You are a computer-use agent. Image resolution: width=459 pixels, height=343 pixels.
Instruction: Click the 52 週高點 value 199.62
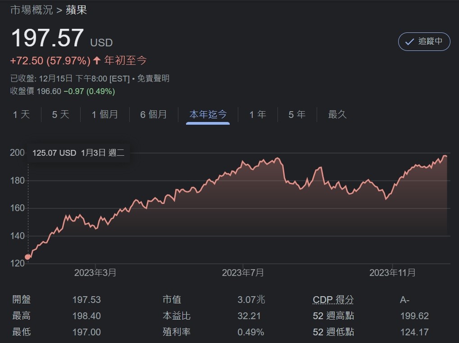pos(414,316)
